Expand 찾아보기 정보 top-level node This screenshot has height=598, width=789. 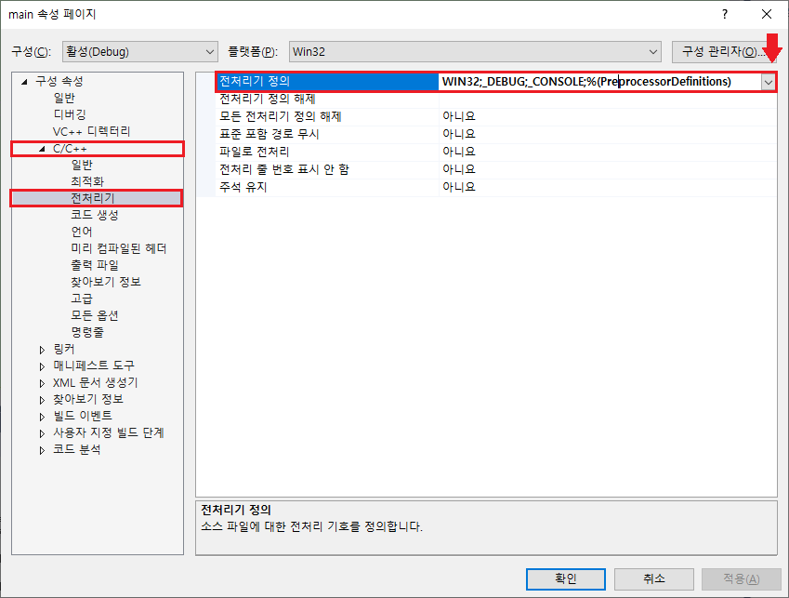pyautogui.click(x=42, y=400)
